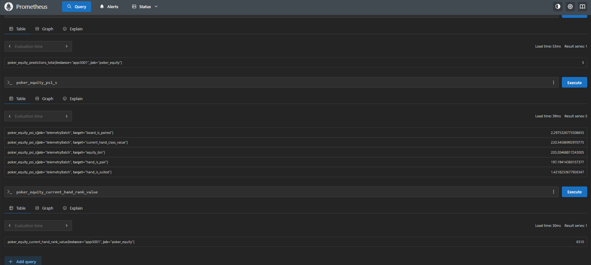Step evaluation time forward for predictions_total query
Viewport: 591px width, 265px height.
coord(66,46)
